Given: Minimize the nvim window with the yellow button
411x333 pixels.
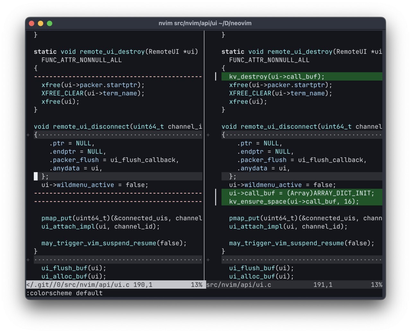Looking at the screenshot, I should coord(40,23).
